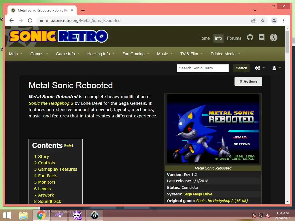The height and width of the screenshot is (221, 295).
Task: Open the GitHub icon in site header
Action: click(250, 38)
